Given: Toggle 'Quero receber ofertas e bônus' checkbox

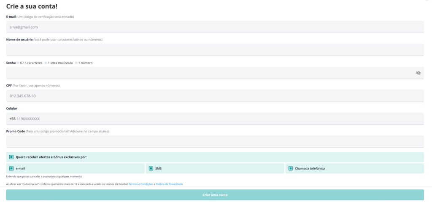Looking at the screenshot, I should tap(11, 157).
